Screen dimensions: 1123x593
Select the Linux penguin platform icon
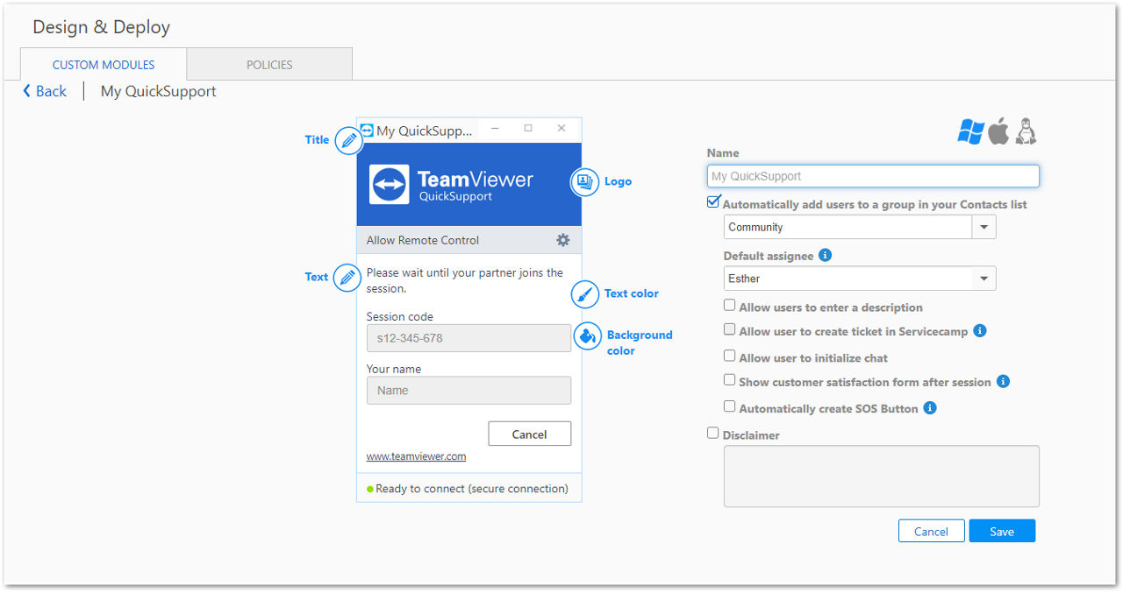(x=1026, y=131)
